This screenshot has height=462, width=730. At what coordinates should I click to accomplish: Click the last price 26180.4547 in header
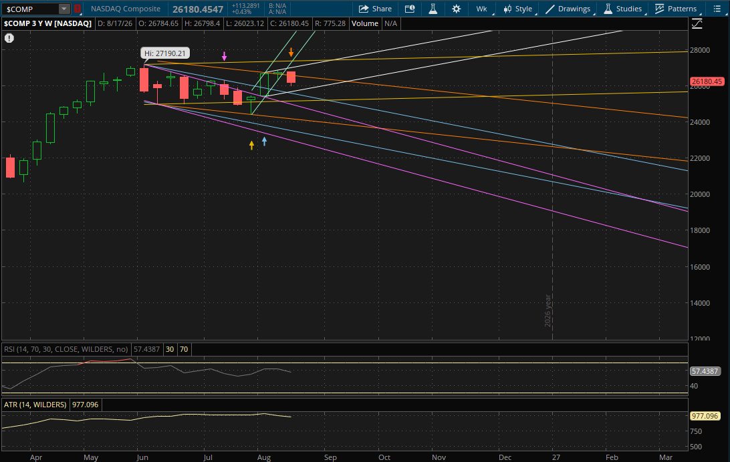click(198, 9)
